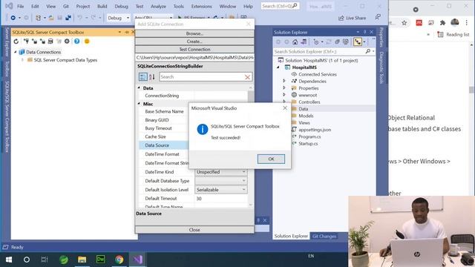This screenshot has width=475, height=267.
Task: Click the bookmark star in Chrome
Action: click(x=404, y=23)
